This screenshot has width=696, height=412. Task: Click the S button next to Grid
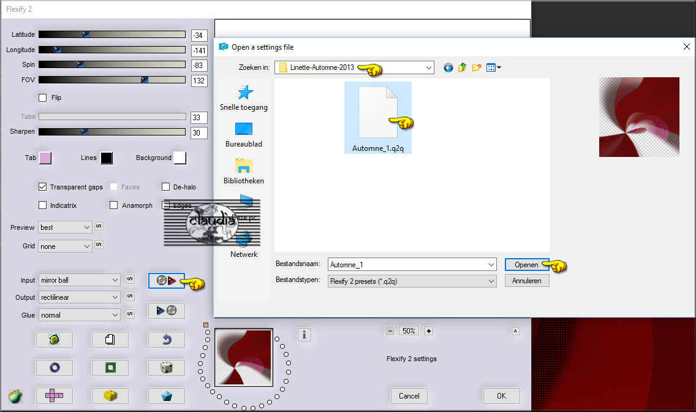pyautogui.click(x=99, y=245)
